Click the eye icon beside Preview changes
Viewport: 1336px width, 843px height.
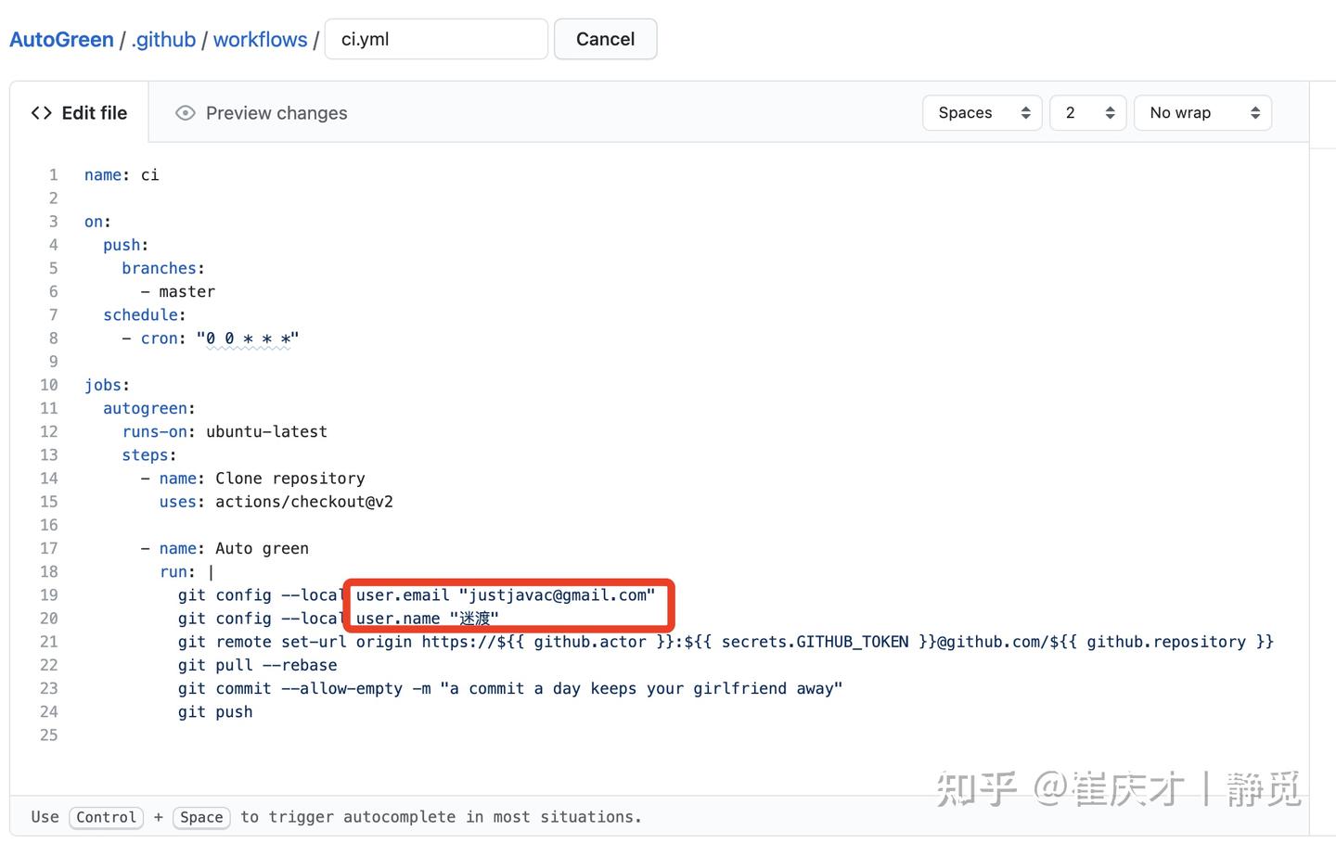click(185, 112)
